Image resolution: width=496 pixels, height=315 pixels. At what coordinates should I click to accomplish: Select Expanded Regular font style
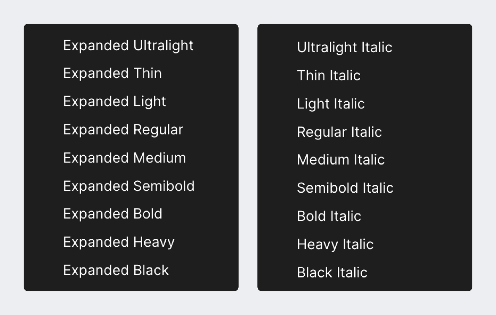[x=123, y=130]
